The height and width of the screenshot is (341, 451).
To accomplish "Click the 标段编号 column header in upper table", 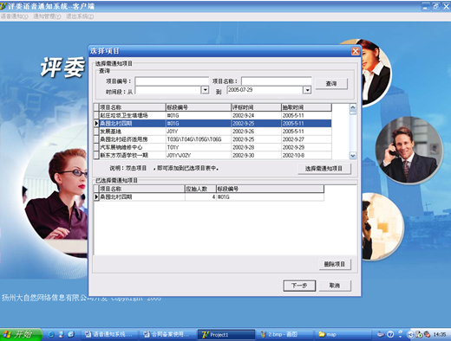I will (199, 107).
